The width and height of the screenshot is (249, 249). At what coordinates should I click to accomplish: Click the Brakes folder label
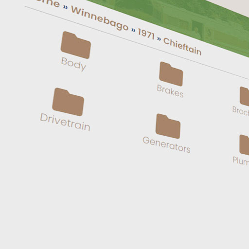[170, 91]
